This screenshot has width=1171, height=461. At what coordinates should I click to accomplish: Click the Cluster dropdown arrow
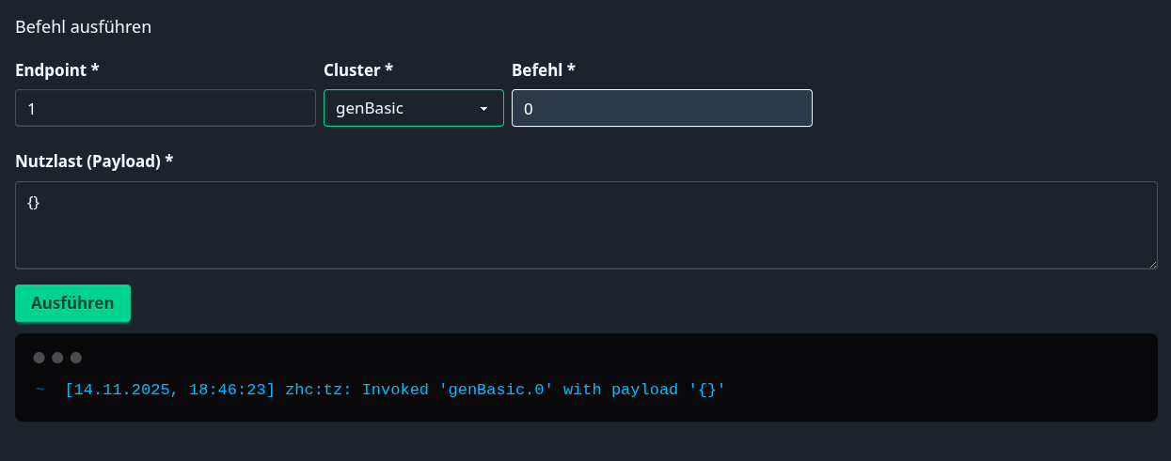[483, 109]
